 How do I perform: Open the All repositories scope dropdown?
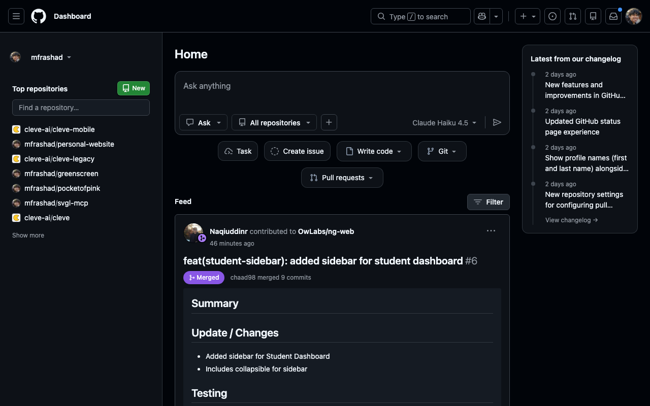pos(274,122)
